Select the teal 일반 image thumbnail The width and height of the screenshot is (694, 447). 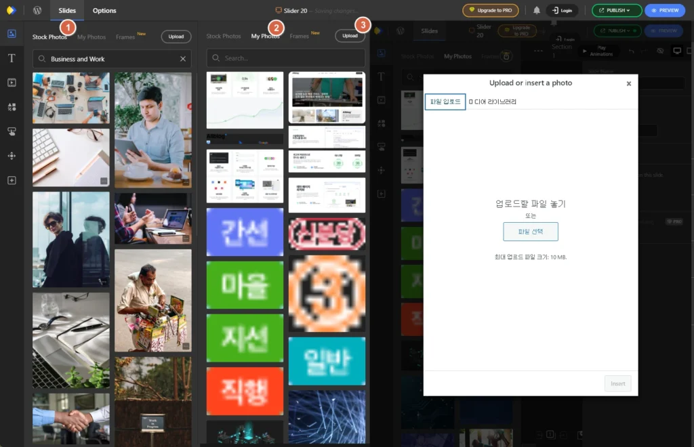[x=327, y=361]
